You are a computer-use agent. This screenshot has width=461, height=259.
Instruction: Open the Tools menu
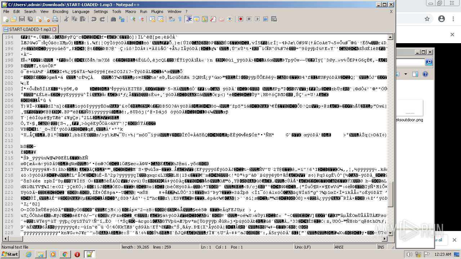[x=117, y=12]
